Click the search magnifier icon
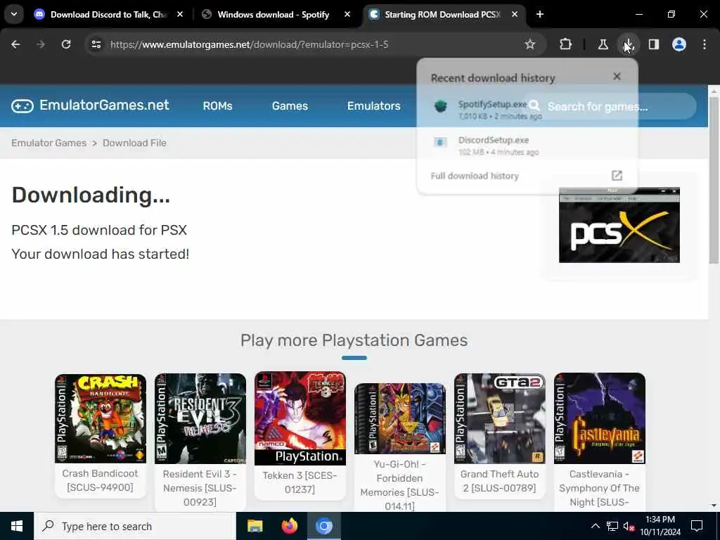 pyautogui.click(x=534, y=106)
